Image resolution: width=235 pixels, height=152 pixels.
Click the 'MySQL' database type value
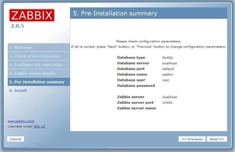point(168,57)
